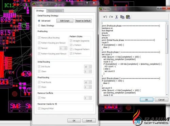Toggle Pattern Routing pre-fanout checkbox
The width and height of the screenshot is (170, 126).
(39, 43)
